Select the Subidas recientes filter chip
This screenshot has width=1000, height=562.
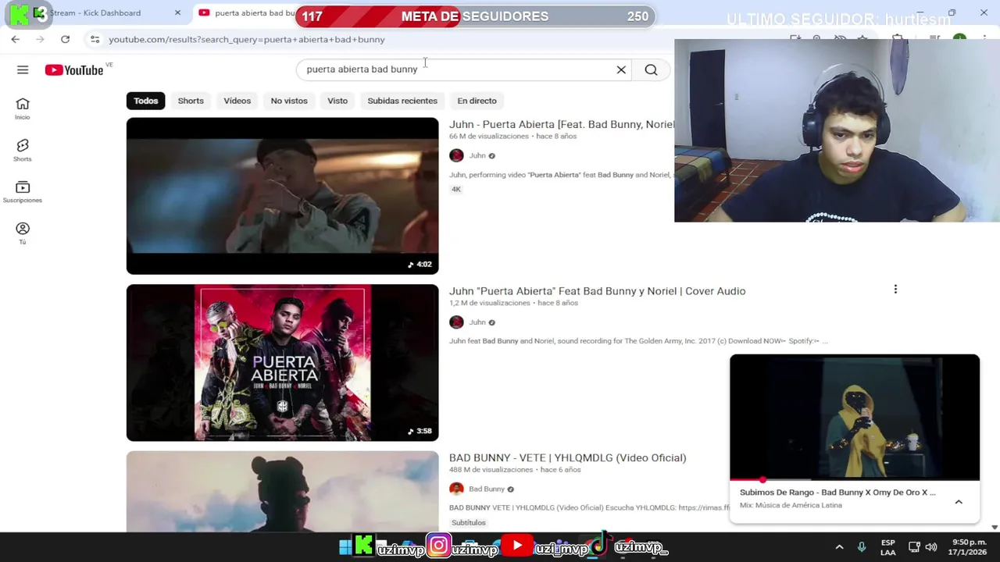pyautogui.click(x=402, y=101)
